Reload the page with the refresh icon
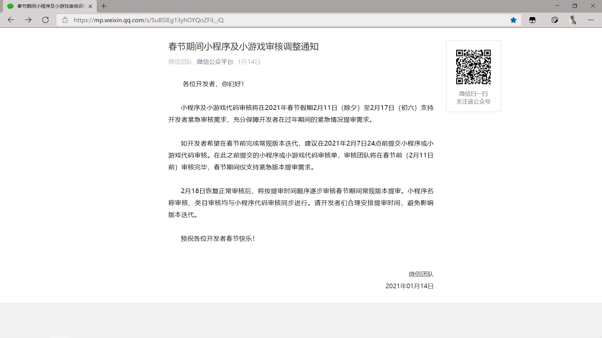 click(45, 20)
